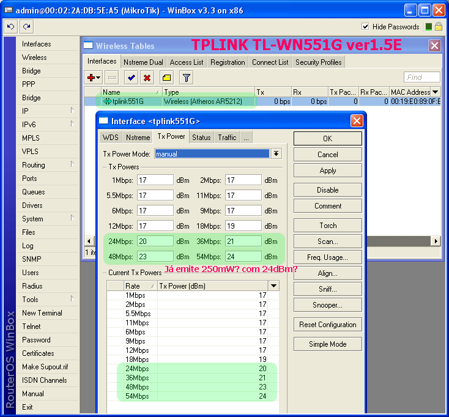This screenshot has height=417, width=449.
Task: Sort by the Rate column header
Action: click(x=140, y=286)
